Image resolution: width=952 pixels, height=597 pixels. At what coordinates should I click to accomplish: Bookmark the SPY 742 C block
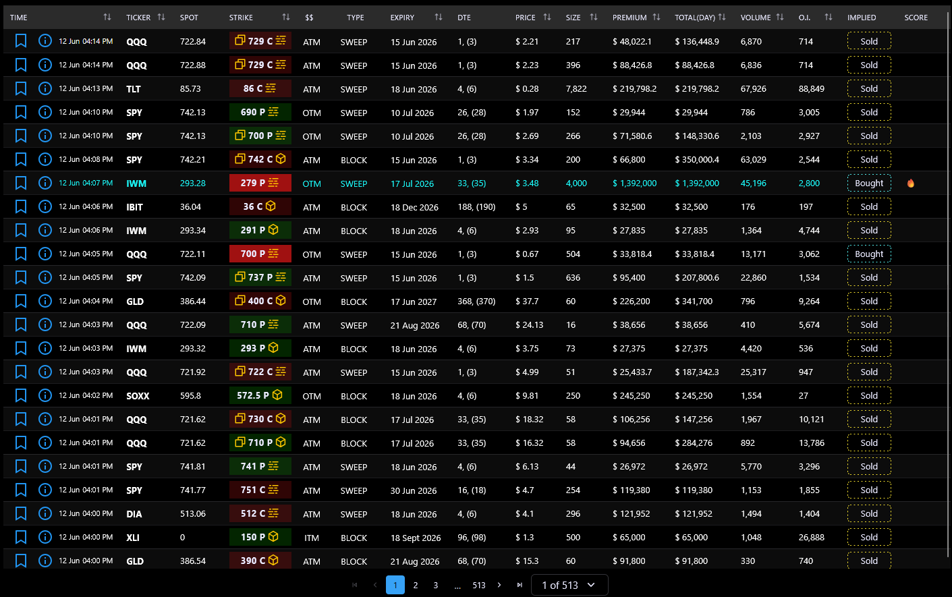21,159
